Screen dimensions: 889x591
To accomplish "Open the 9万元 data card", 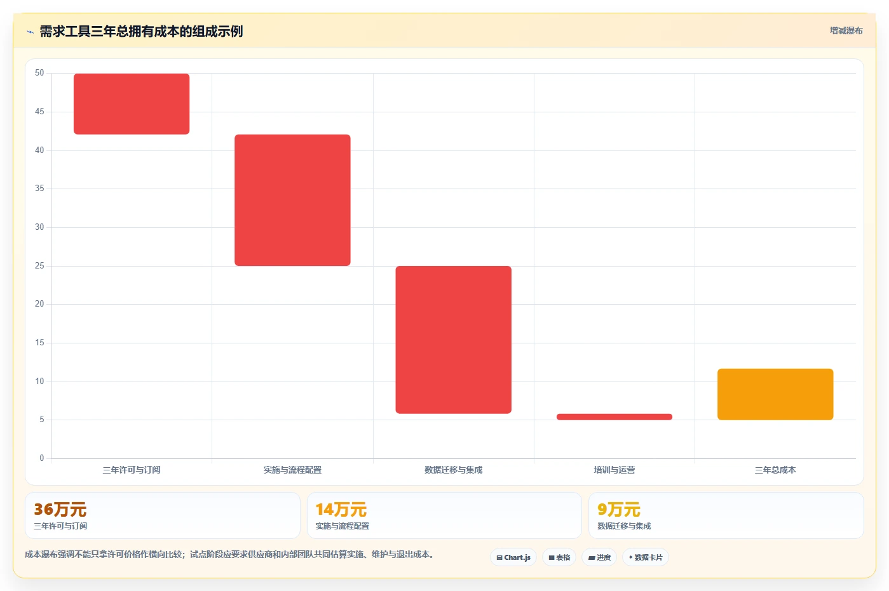I will 726,515.
